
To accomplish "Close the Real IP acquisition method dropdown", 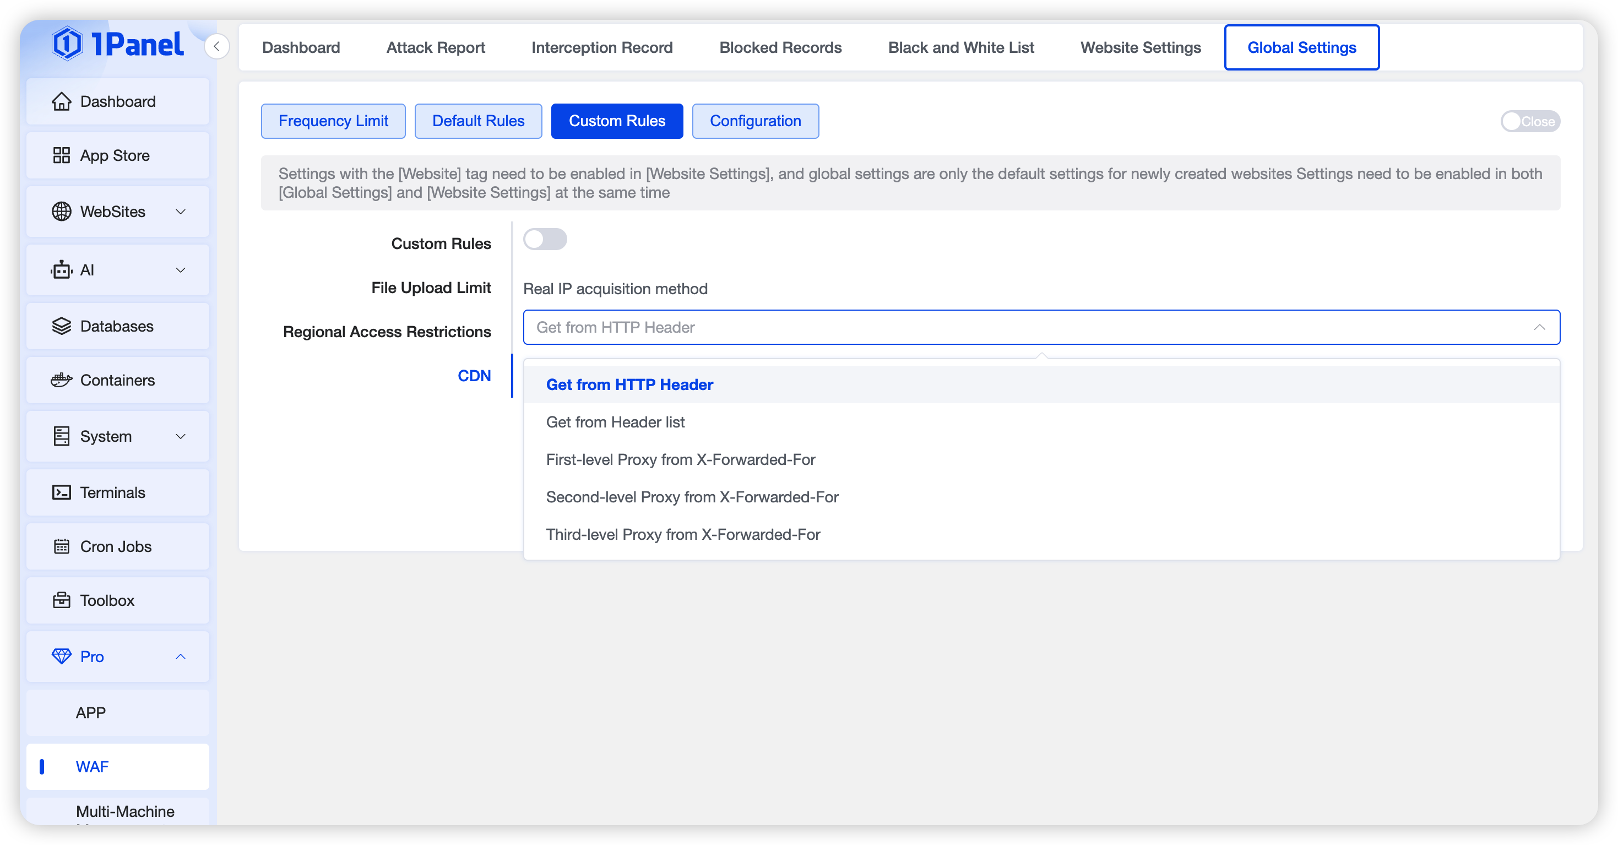I will point(1539,327).
